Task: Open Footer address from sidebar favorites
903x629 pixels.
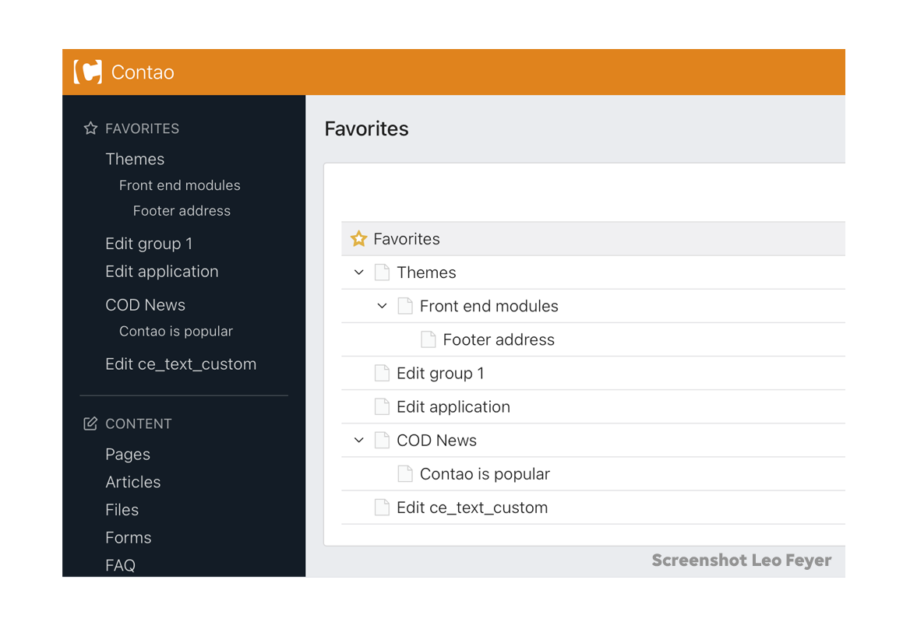Action: coord(182,210)
